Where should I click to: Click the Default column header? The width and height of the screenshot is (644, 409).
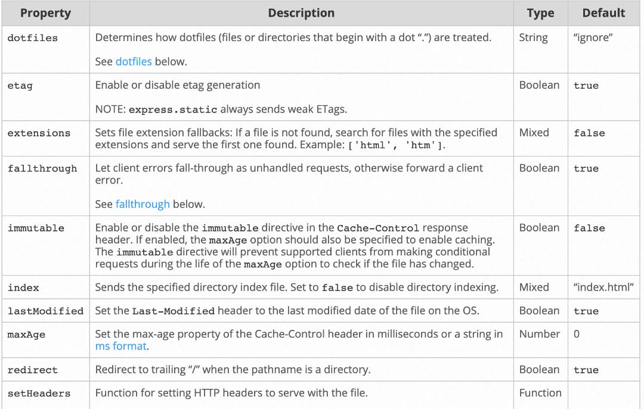[x=603, y=13]
